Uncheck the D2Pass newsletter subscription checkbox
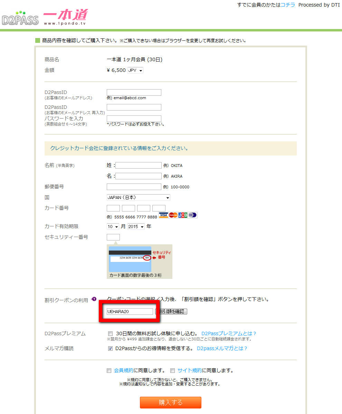The image size is (342, 414). pos(110,349)
